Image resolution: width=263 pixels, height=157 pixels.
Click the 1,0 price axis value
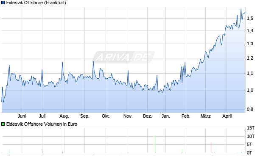coord(250,90)
